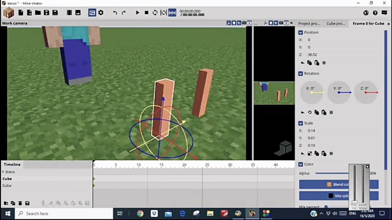The height and width of the screenshot is (220, 392).
Task: Click the X rotation wheel
Action: [312, 92]
